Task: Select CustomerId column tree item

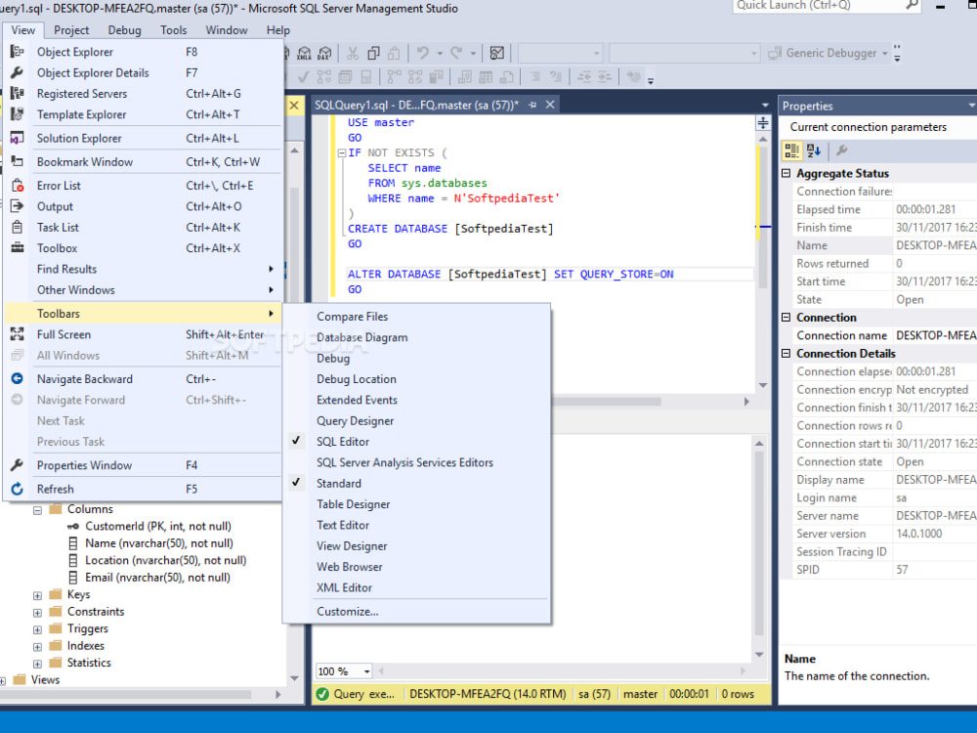Action: tap(157, 527)
